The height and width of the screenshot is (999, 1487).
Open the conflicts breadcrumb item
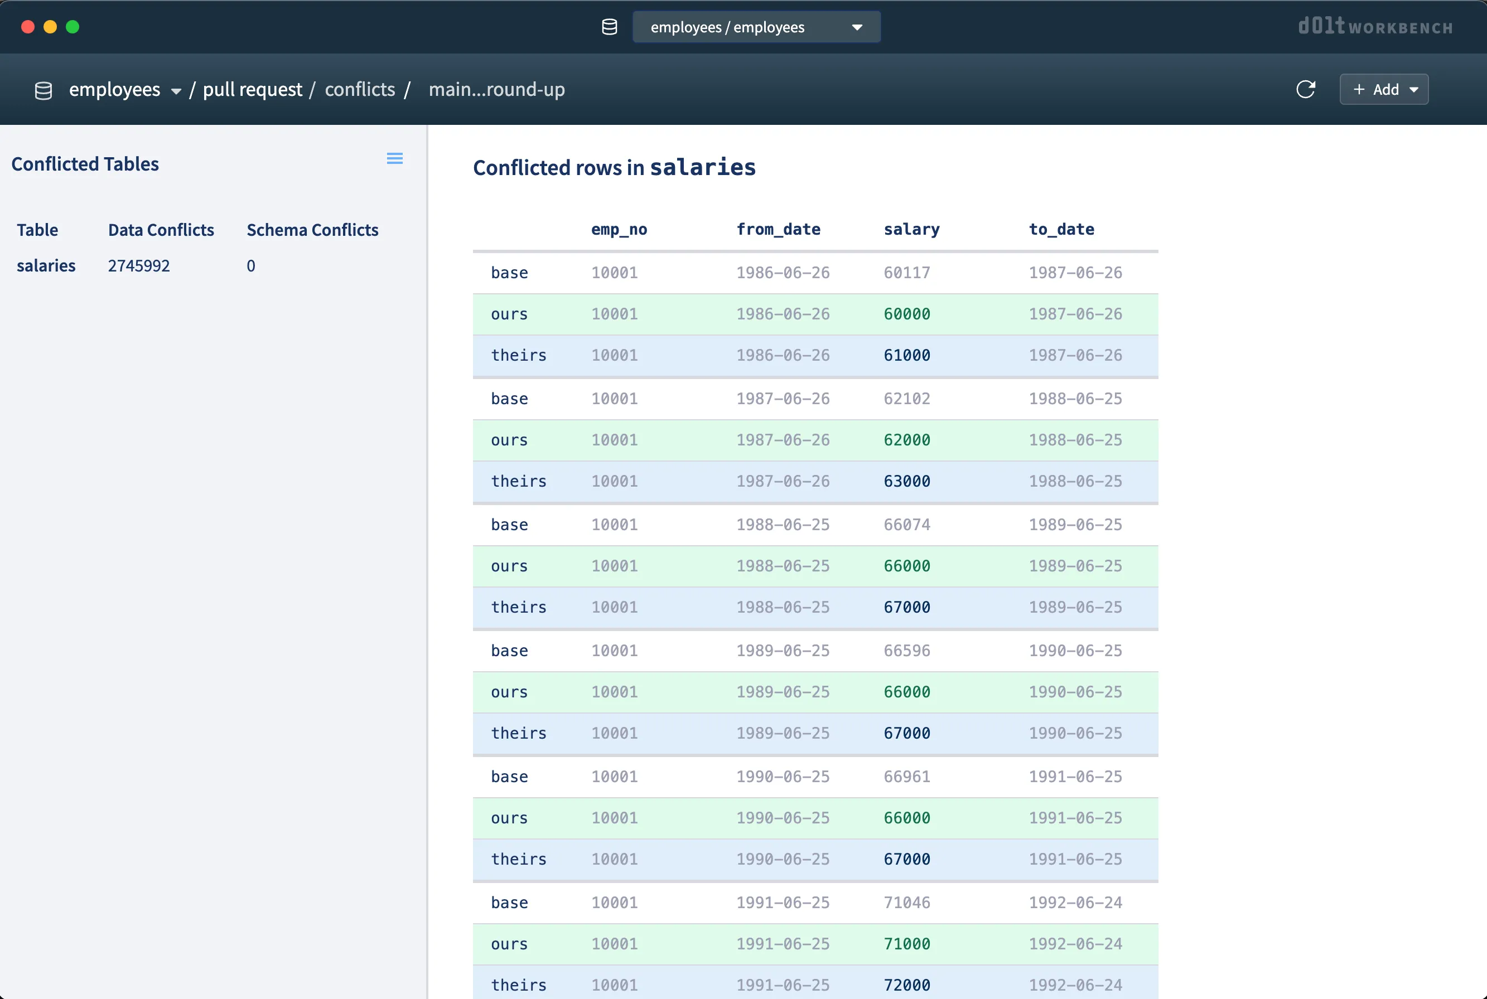(x=360, y=89)
